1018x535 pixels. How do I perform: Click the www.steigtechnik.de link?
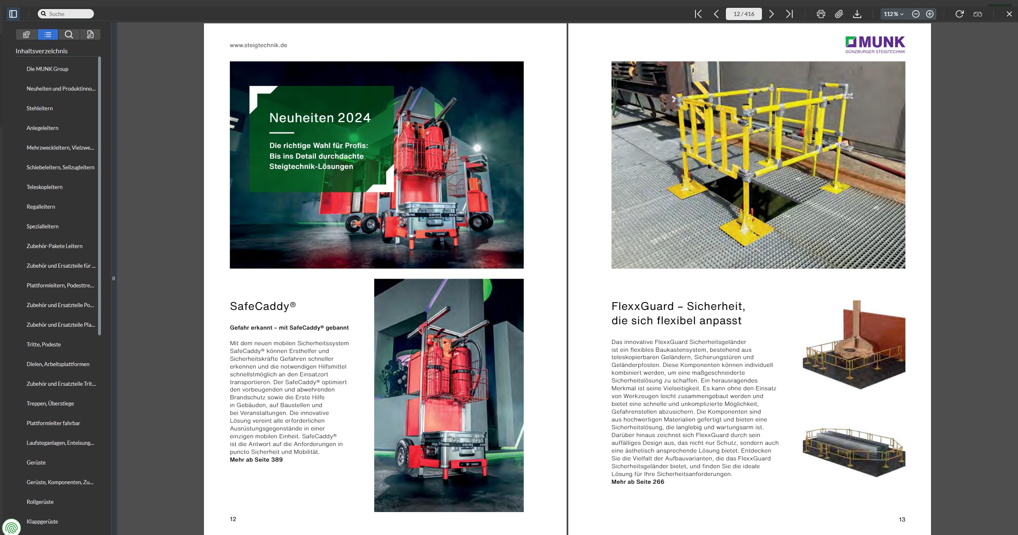(x=259, y=45)
